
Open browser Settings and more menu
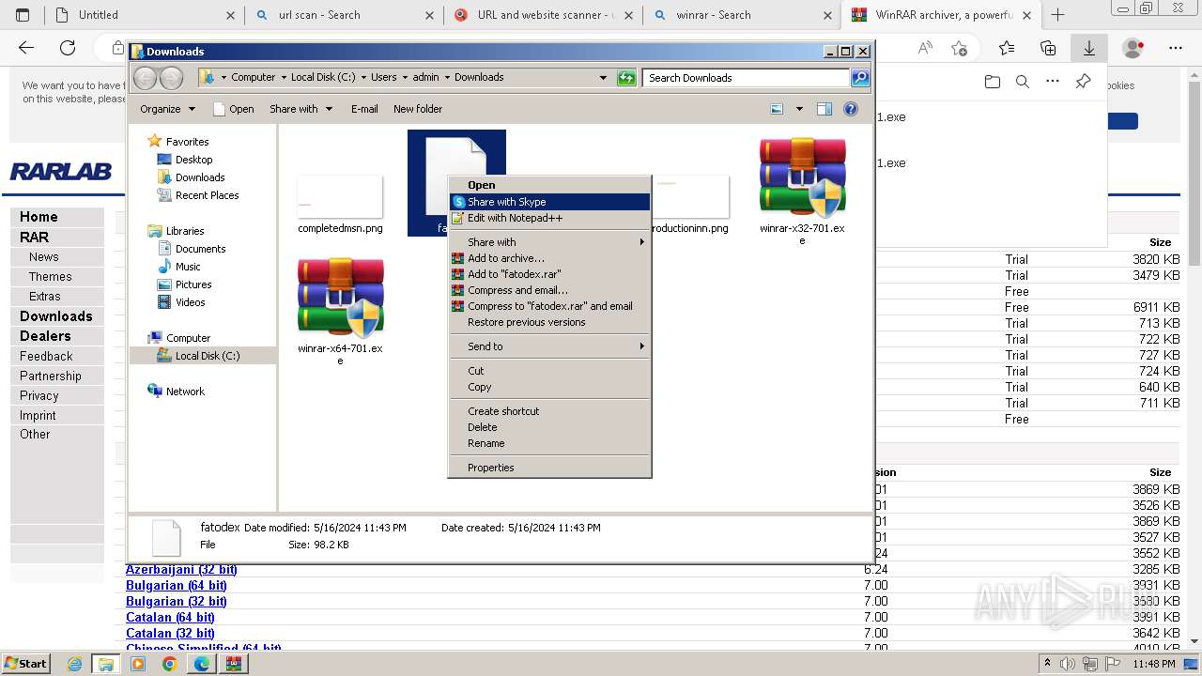click(1176, 48)
